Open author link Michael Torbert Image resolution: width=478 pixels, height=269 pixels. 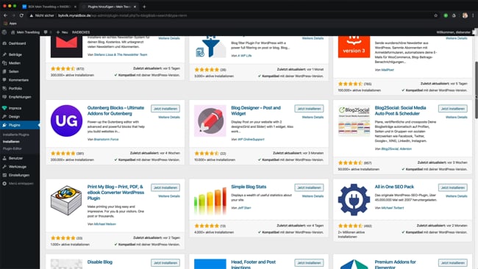393,208
